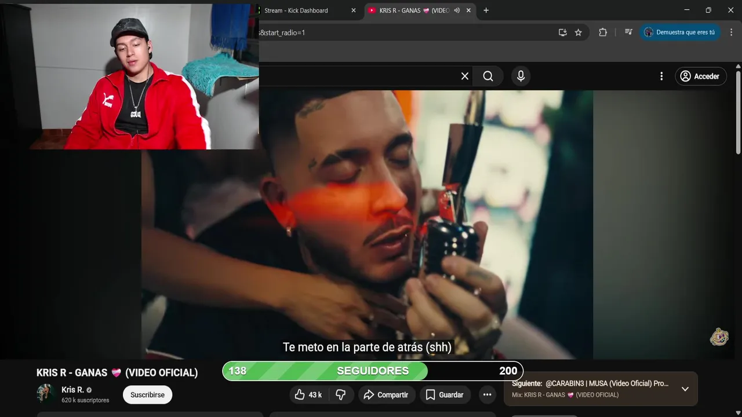The image size is (742, 417).
Task: Mute the tab using speaker icon
Action: (x=457, y=10)
